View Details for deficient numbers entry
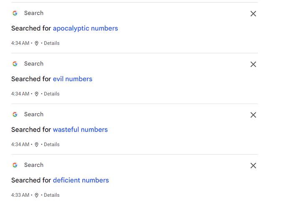The image size is (288, 208). click(52, 195)
